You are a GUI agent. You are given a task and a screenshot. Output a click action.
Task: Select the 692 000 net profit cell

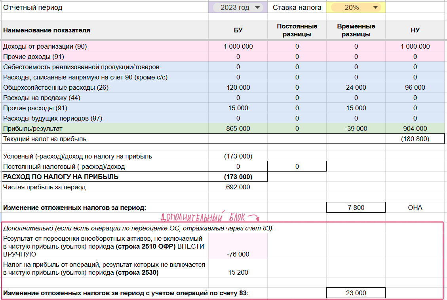238,187
